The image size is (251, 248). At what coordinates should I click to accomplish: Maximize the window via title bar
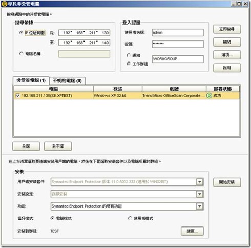click(x=239, y=4)
